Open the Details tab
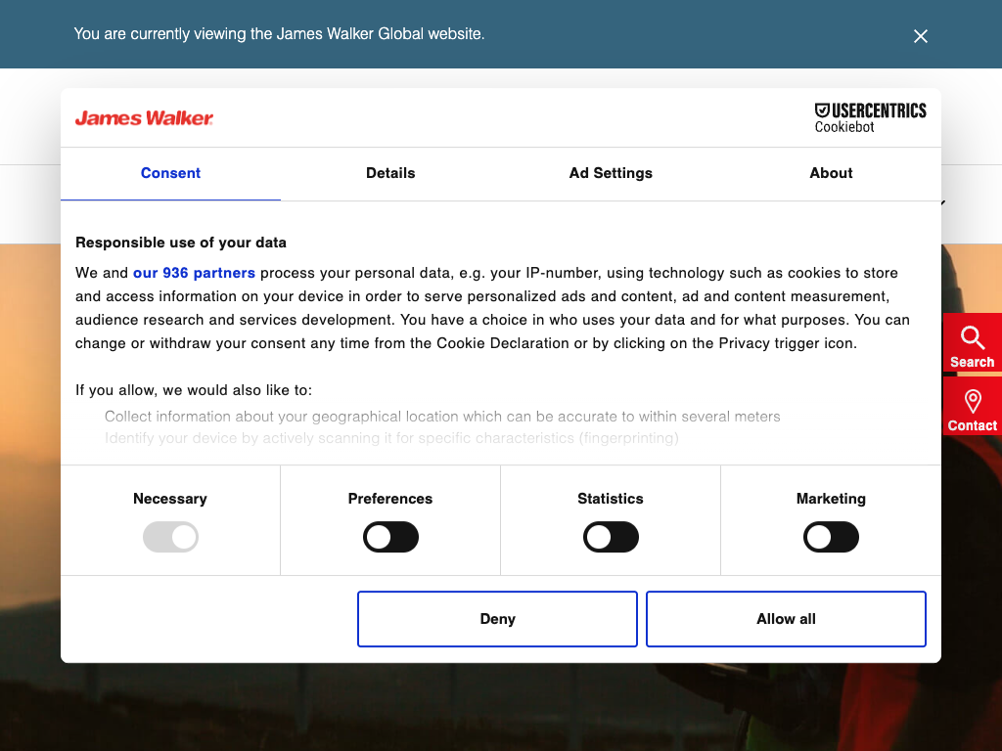 (390, 173)
